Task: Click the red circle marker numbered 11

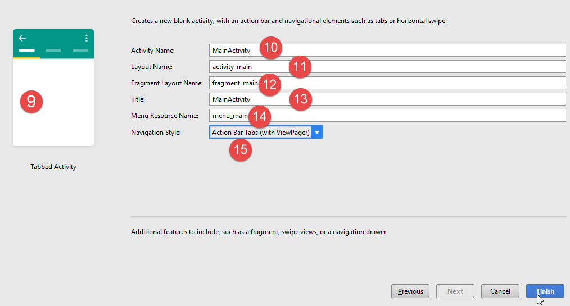Action: point(300,67)
